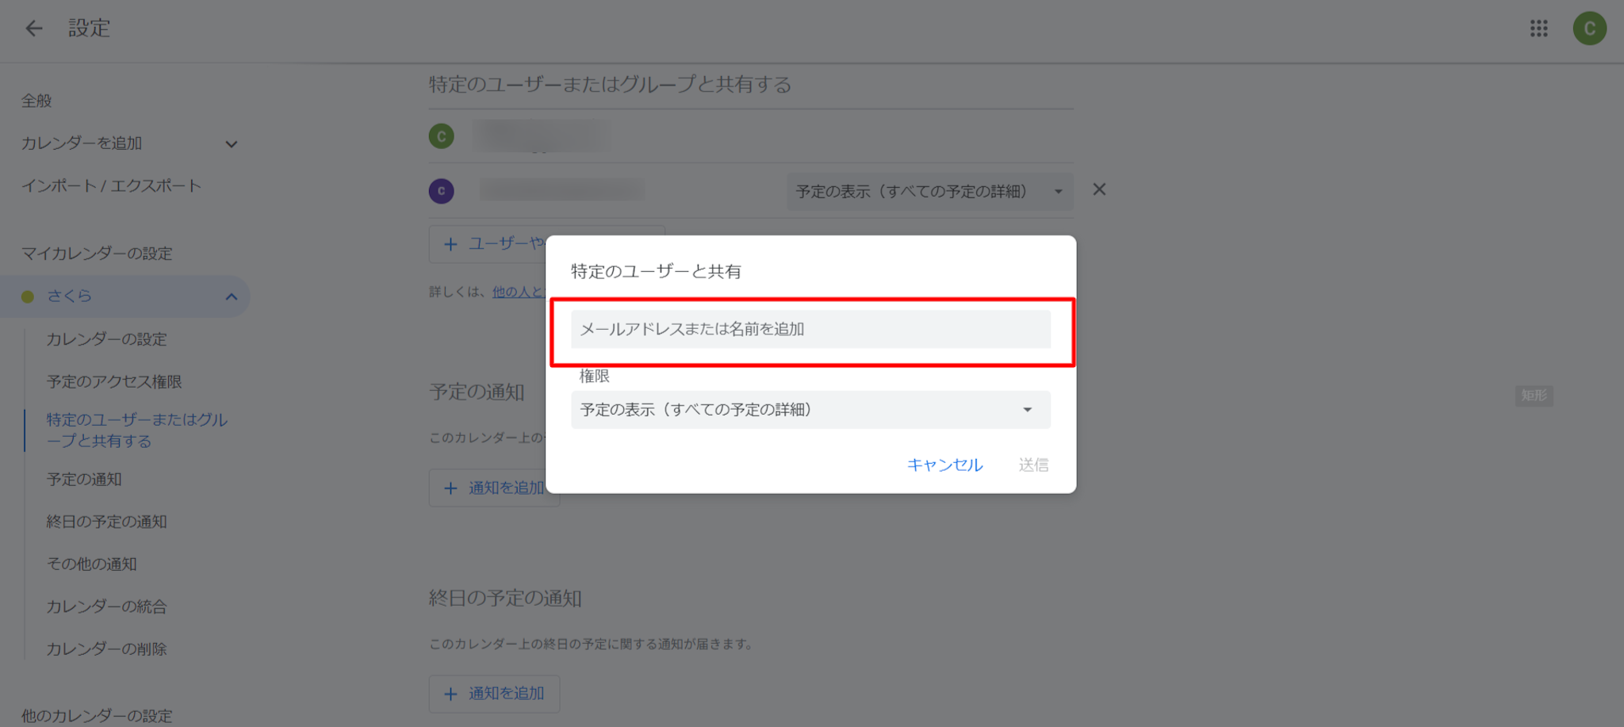Click the purple user avatar icon
Screen dimensions: 1624x727
(442, 191)
